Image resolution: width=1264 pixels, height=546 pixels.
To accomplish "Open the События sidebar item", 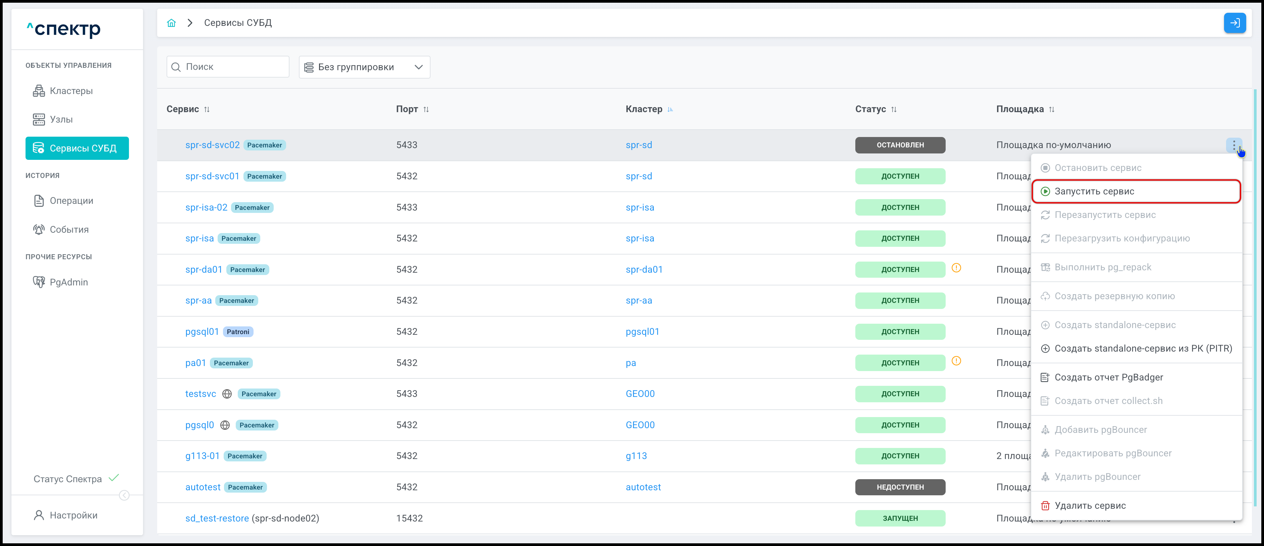I will point(69,230).
